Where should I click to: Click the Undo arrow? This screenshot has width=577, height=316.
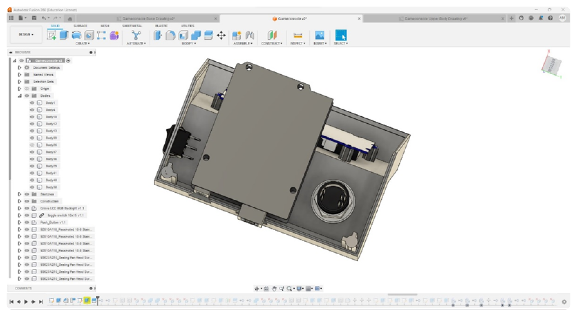coord(44,18)
